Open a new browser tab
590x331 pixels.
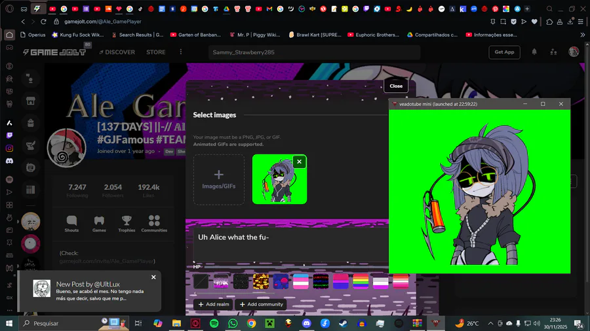click(x=527, y=9)
